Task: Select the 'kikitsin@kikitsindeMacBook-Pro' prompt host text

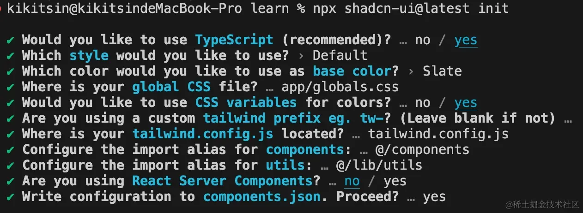Action: [x=124, y=9]
